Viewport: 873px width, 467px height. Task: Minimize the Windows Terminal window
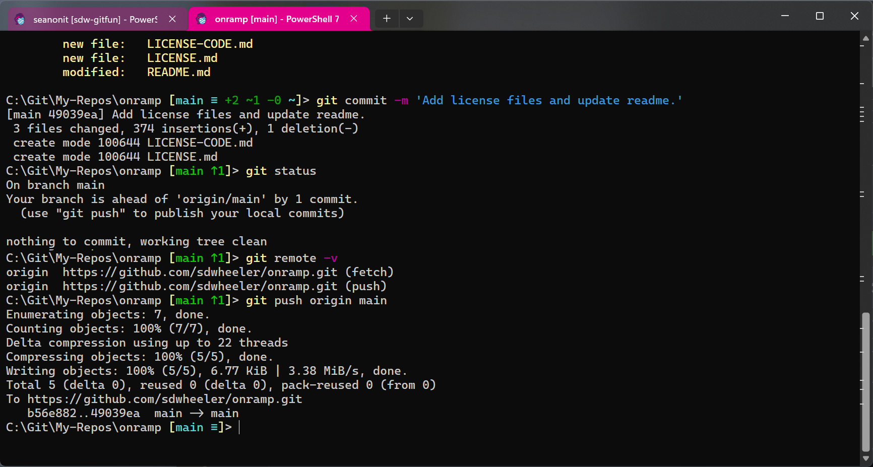coord(785,16)
